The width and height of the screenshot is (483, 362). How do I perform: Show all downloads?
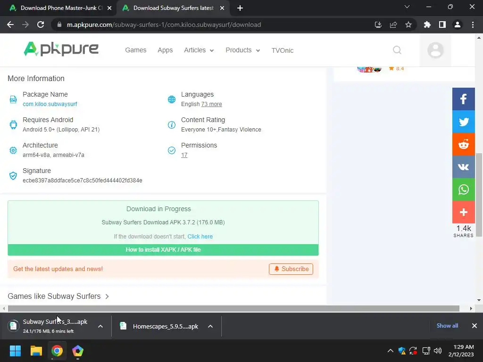click(x=447, y=325)
